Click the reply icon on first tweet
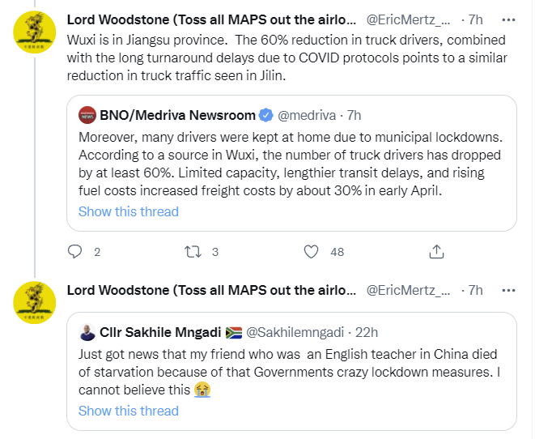The width and height of the screenshot is (535, 439). point(74,252)
